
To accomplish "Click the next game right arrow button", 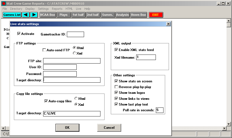I will tap(34, 15).
